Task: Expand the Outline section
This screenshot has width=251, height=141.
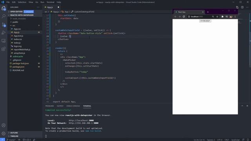Action: pyautogui.click(x=14, y=133)
